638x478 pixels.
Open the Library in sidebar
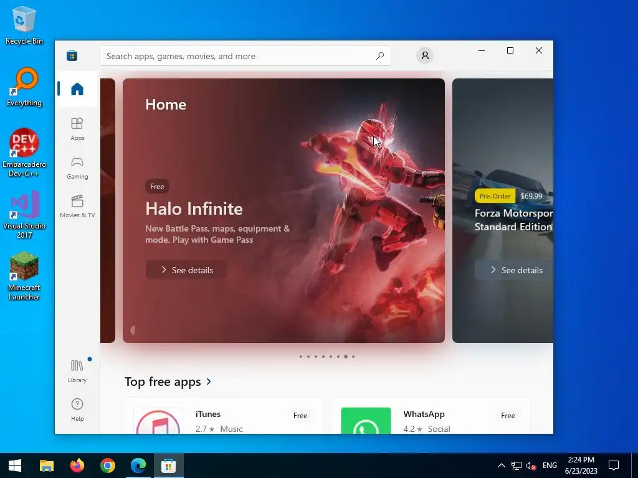tap(77, 371)
